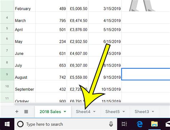Select row 10 header

7,86
